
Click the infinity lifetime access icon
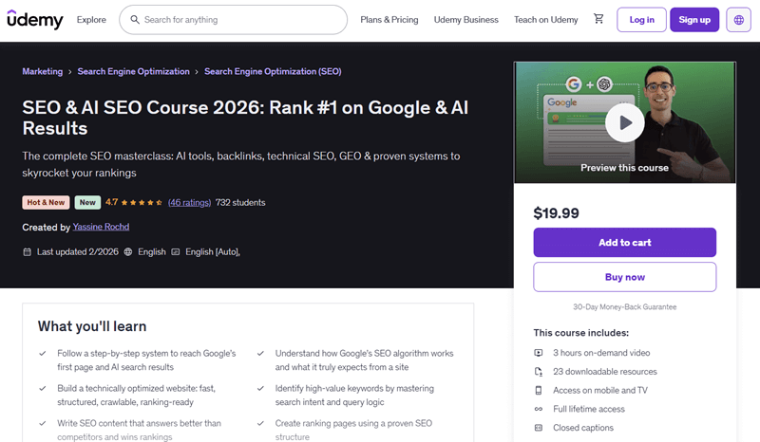coord(539,409)
